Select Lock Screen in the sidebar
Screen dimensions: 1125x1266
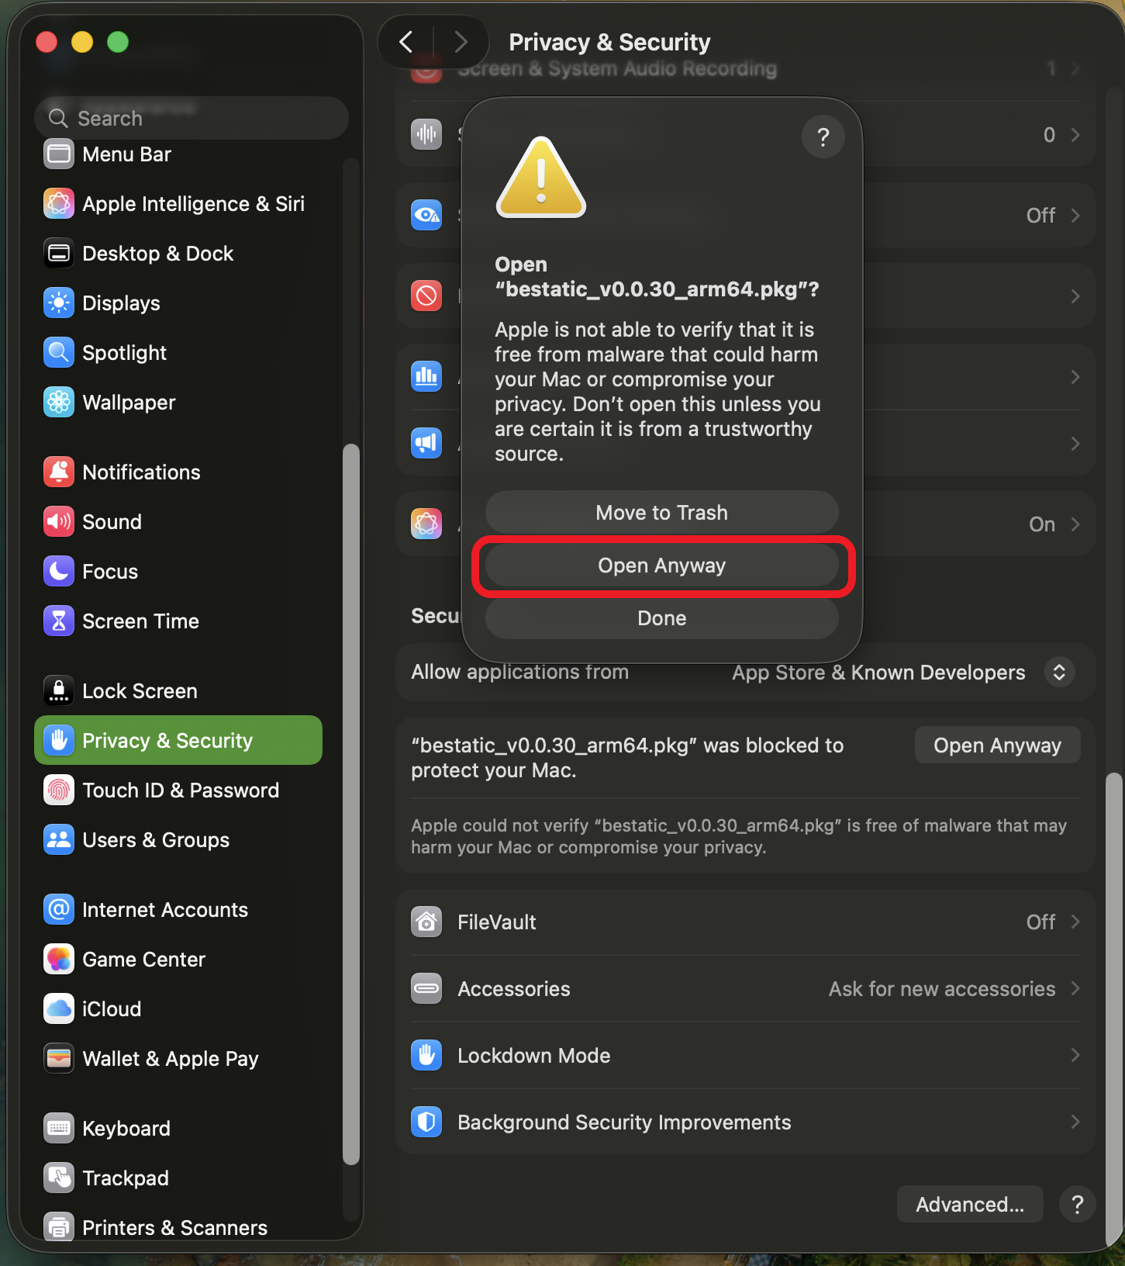[140, 691]
